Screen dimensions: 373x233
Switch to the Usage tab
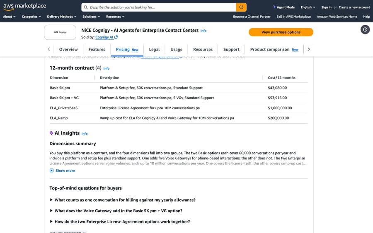(176, 49)
